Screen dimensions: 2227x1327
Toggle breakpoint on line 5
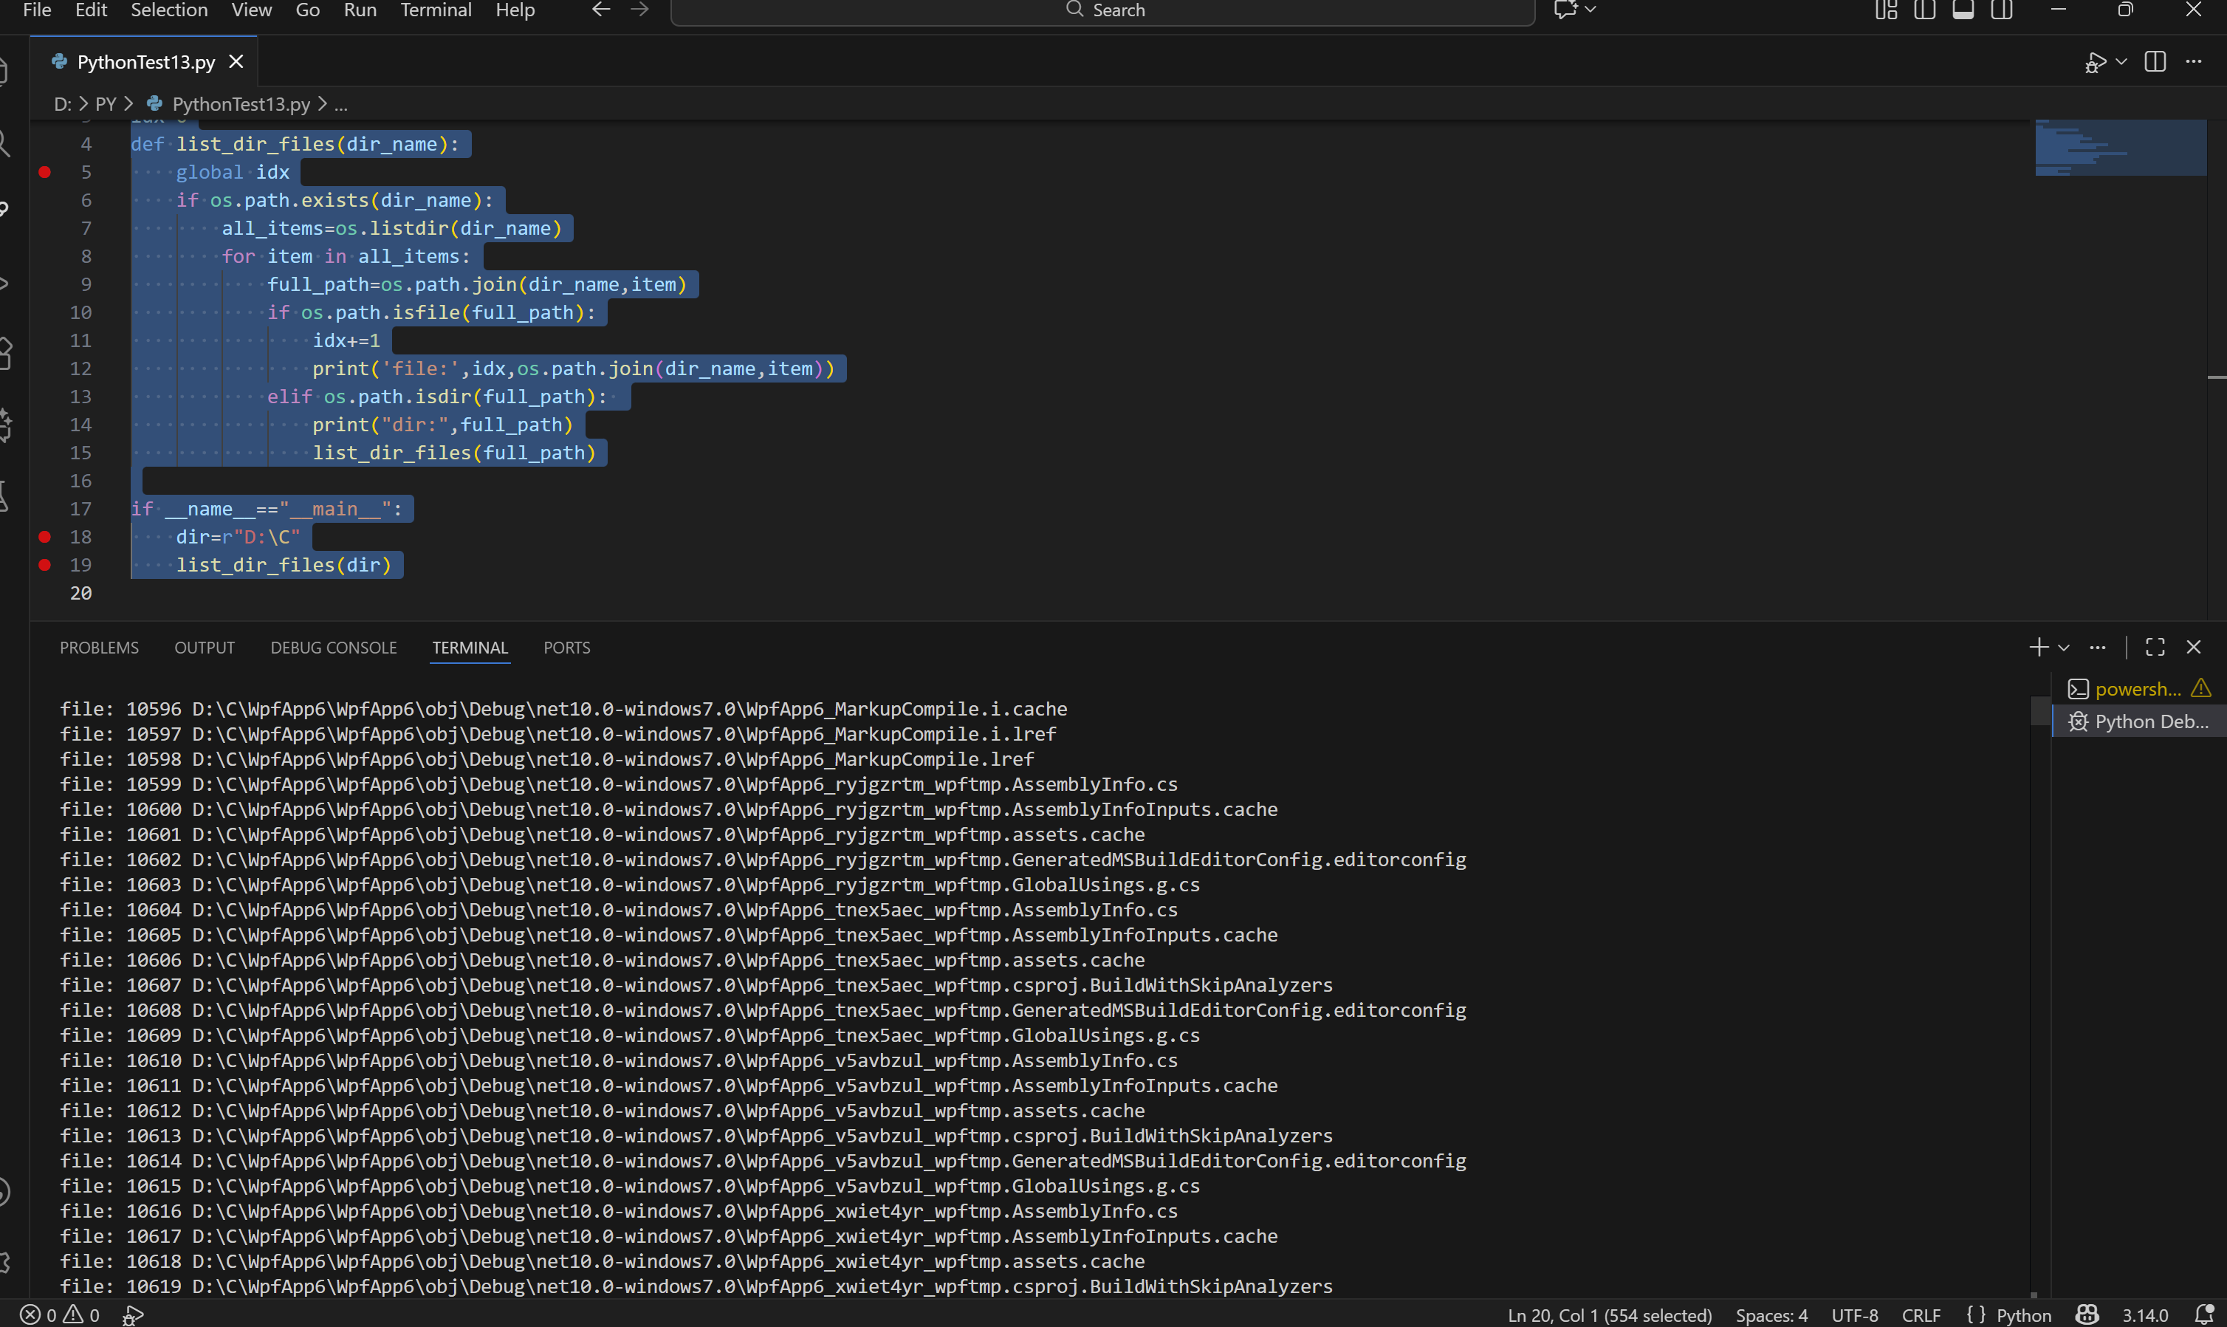point(45,171)
